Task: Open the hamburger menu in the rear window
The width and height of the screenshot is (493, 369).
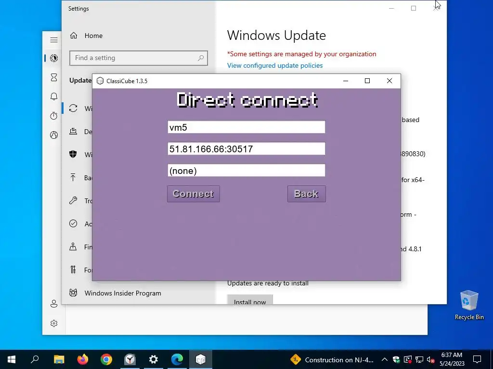Action: 54,40
